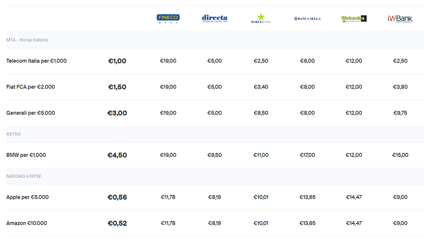This screenshot has width=424, height=242.
Task: Click the IWBank logo
Action: [400, 19]
